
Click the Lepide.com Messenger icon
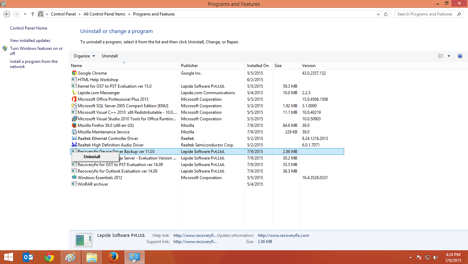[x=74, y=93]
